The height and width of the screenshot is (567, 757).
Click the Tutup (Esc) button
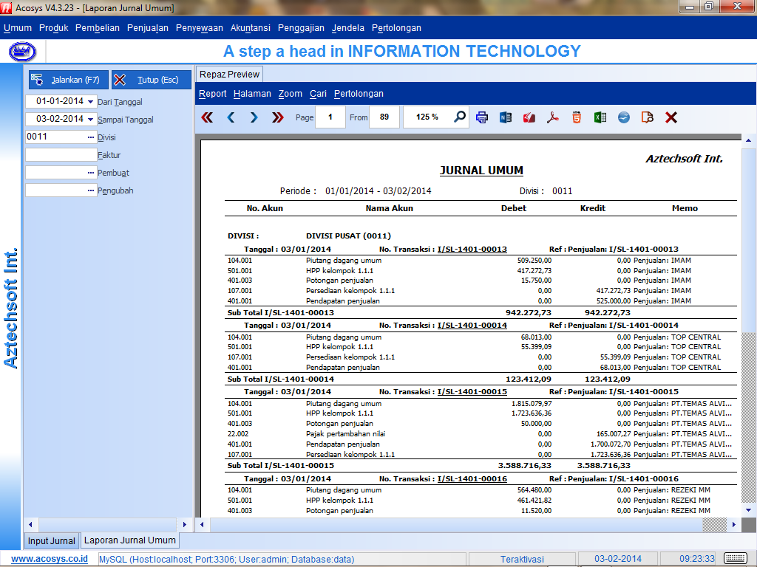point(152,80)
